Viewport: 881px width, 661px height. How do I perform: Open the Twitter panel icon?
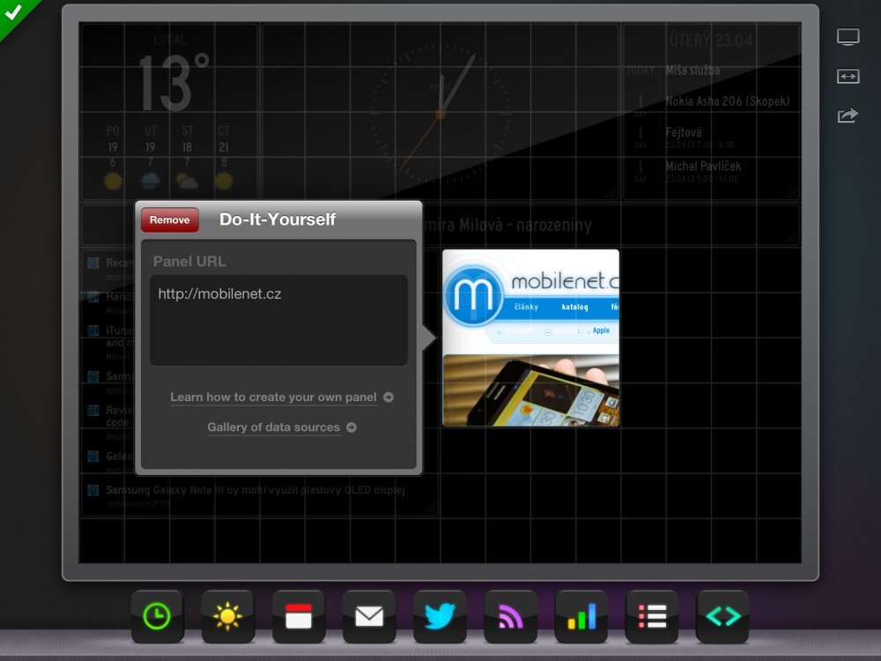[x=440, y=616]
